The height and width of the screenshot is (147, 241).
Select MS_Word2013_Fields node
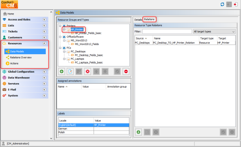pyautogui.click(x=87, y=44)
